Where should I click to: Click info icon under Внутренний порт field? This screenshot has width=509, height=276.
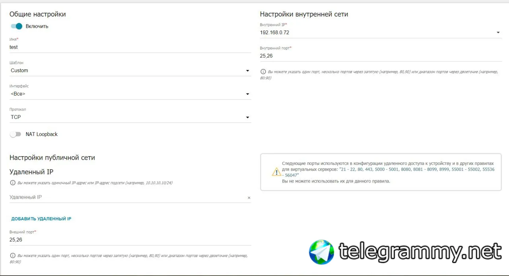coord(263,72)
